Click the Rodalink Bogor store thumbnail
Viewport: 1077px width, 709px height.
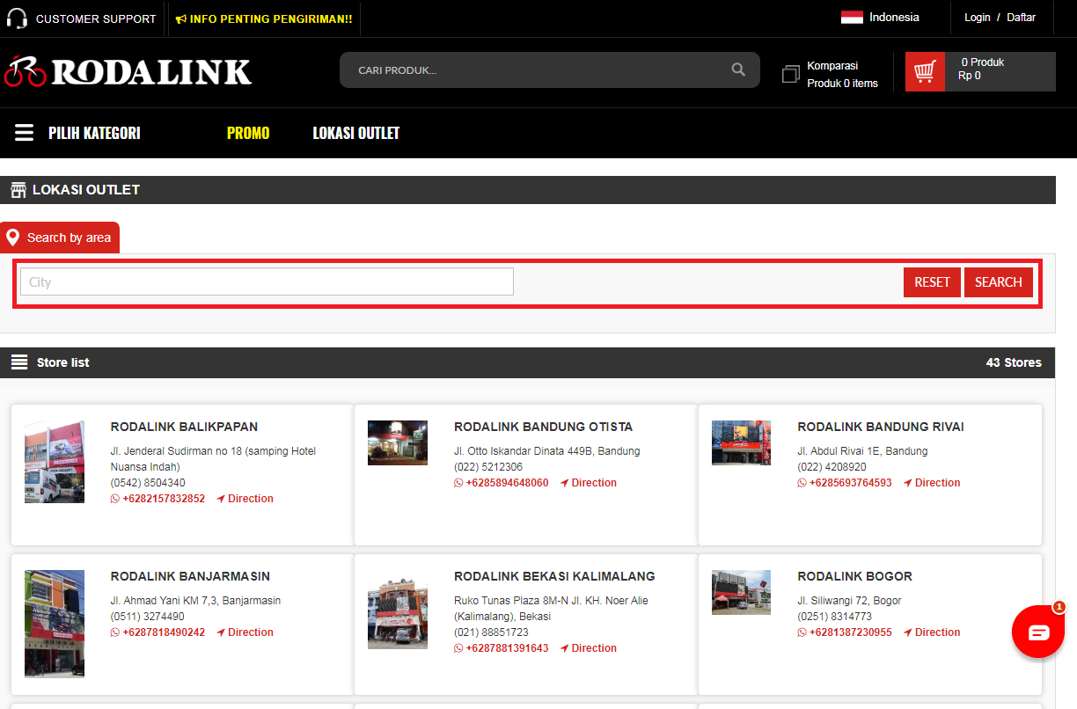coord(741,592)
